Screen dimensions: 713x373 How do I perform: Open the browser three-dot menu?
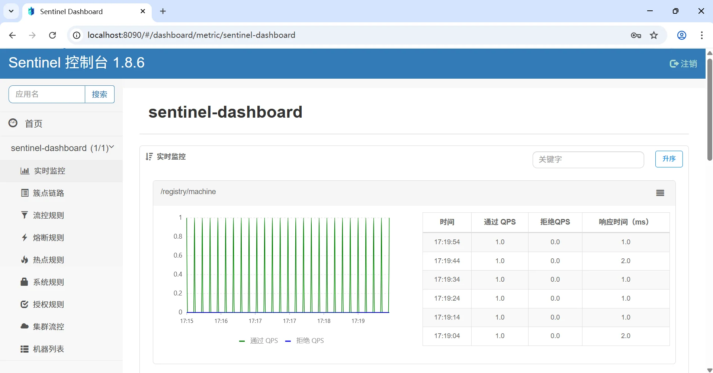pyautogui.click(x=701, y=35)
